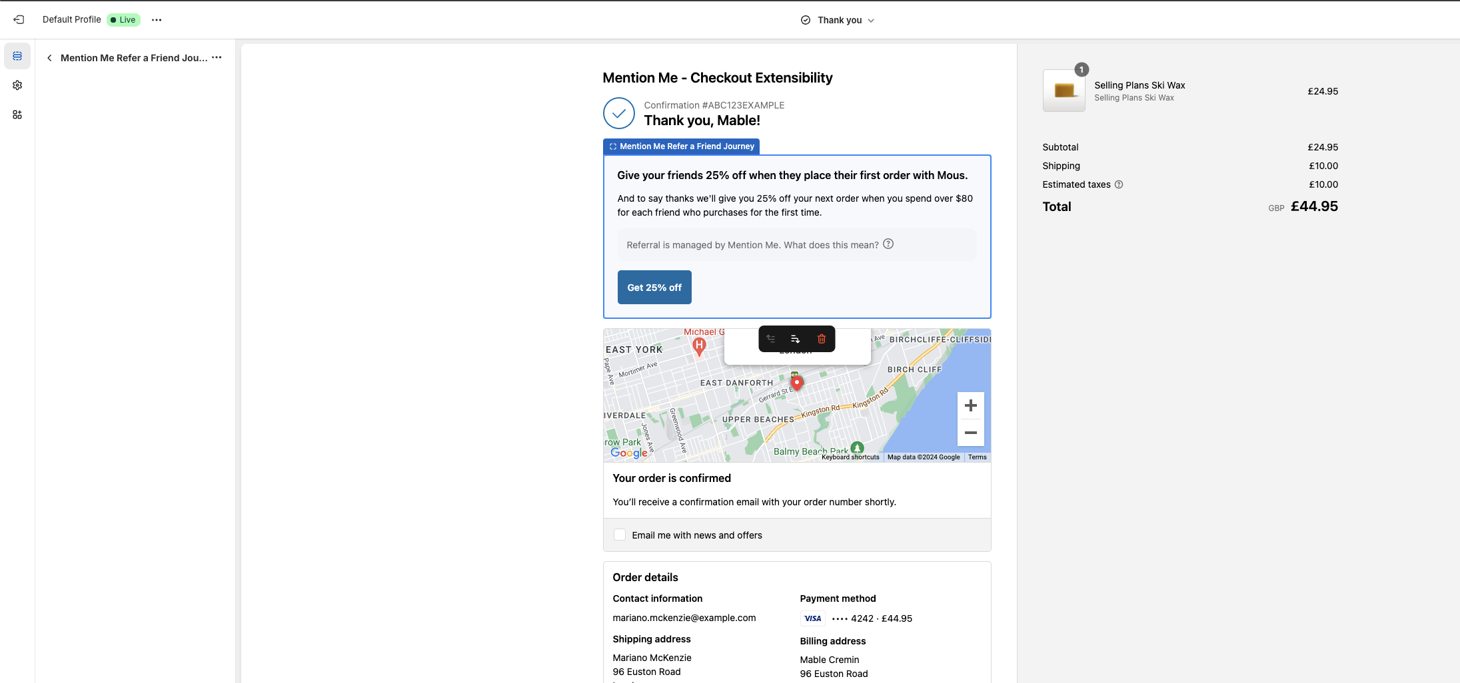Image resolution: width=1460 pixels, height=683 pixels.
Task: Click the Mention Me Refer a Friend Jou... title
Action: (134, 58)
